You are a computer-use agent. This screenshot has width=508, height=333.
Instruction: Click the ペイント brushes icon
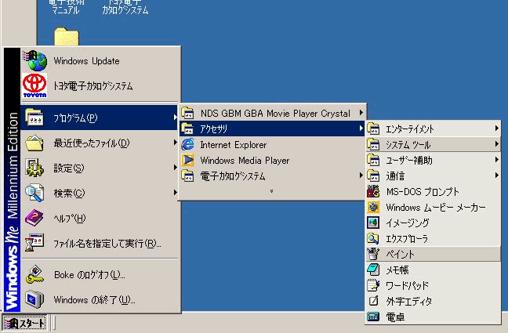pyautogui.click(x=373, y=254)
